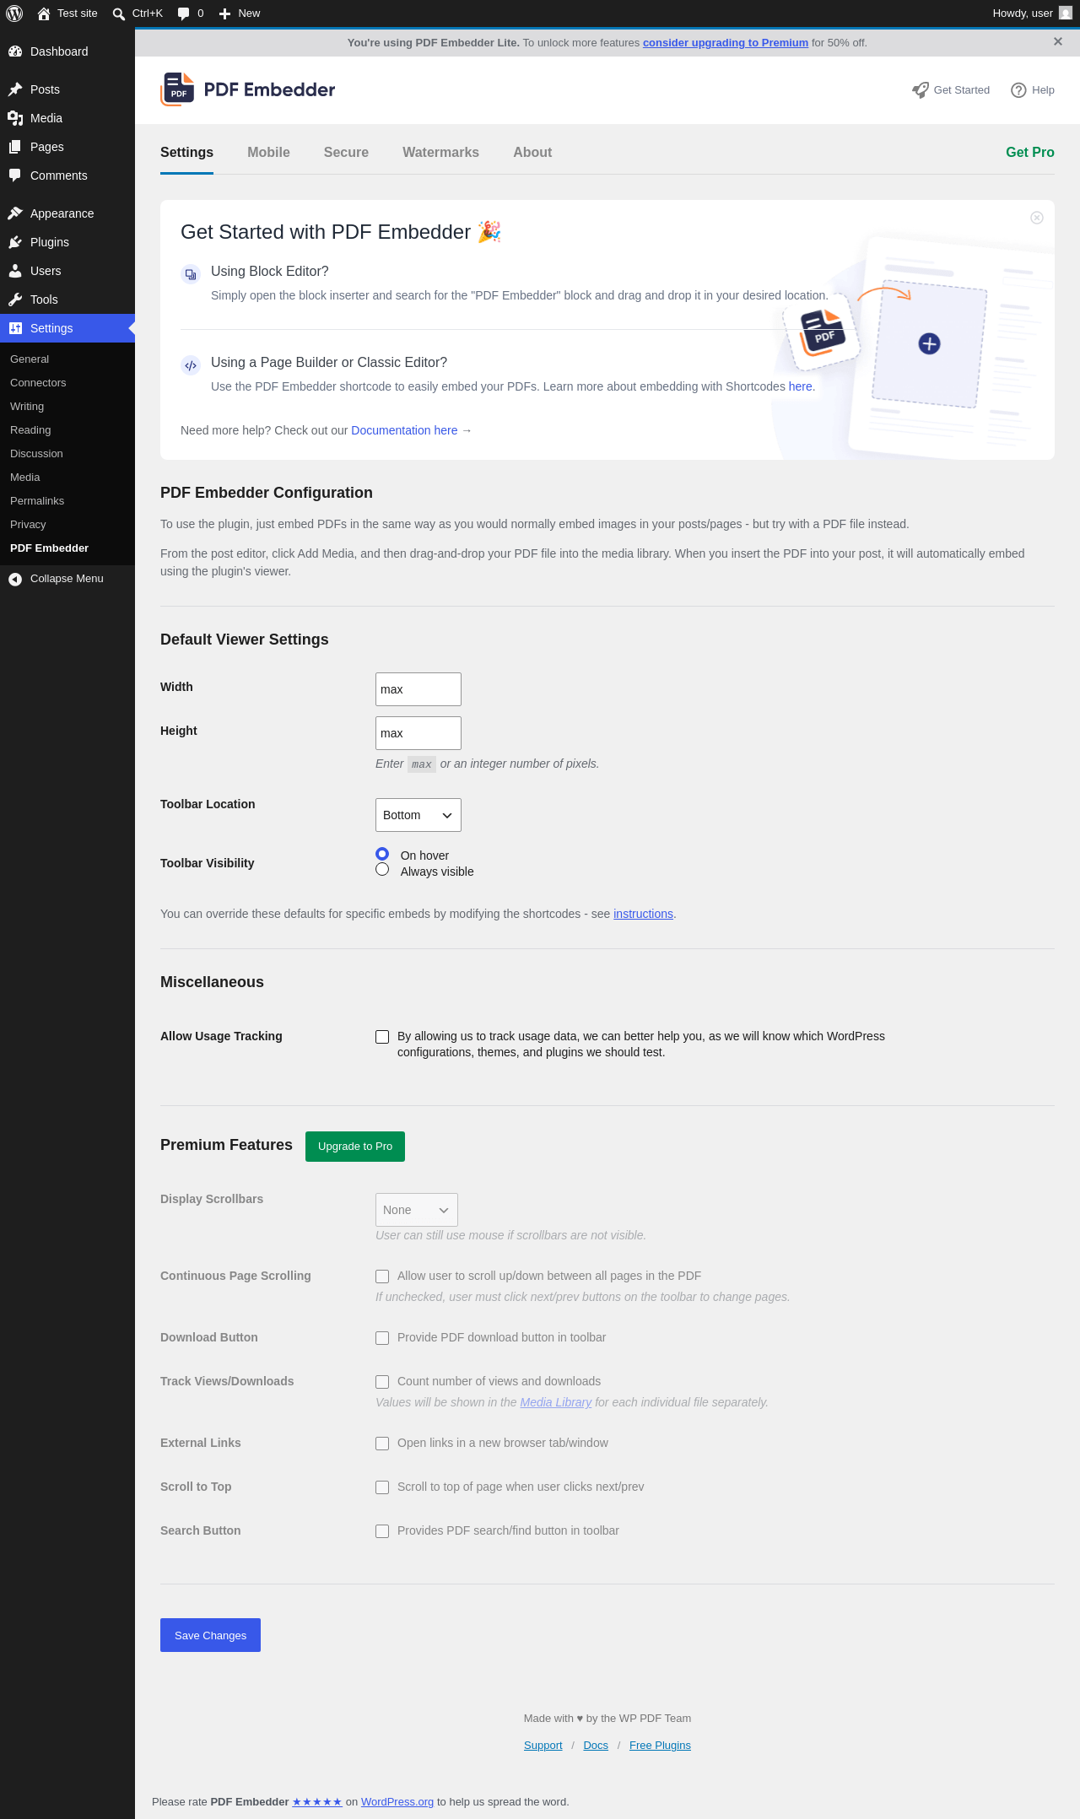Click the Media library icon in sidebar

[15, 118]
